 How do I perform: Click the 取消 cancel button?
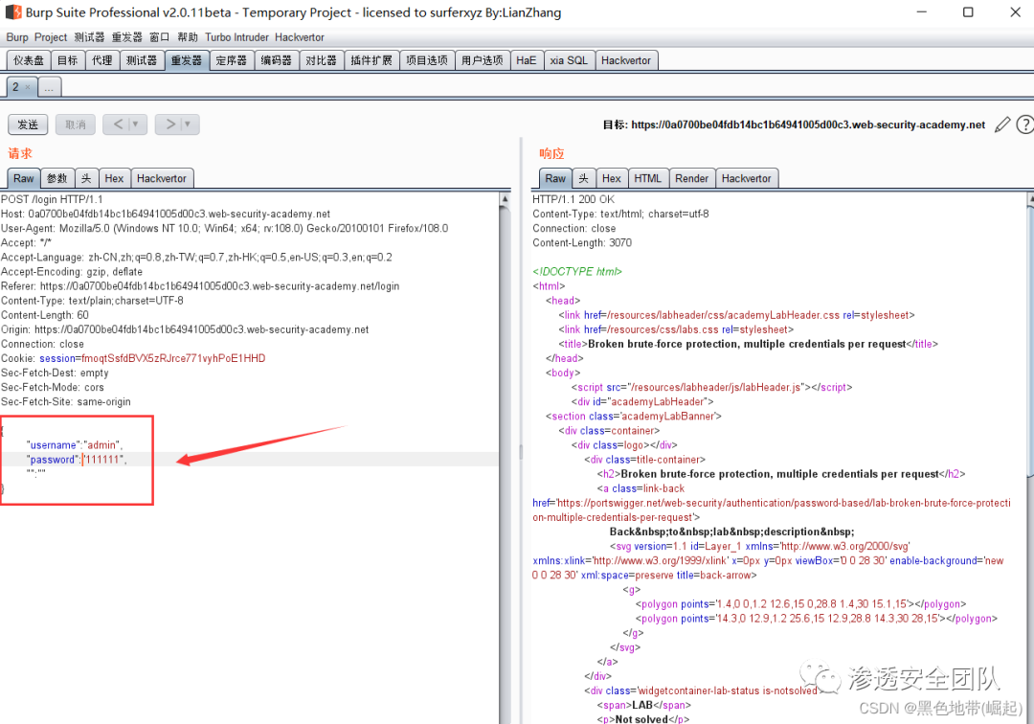76,124
